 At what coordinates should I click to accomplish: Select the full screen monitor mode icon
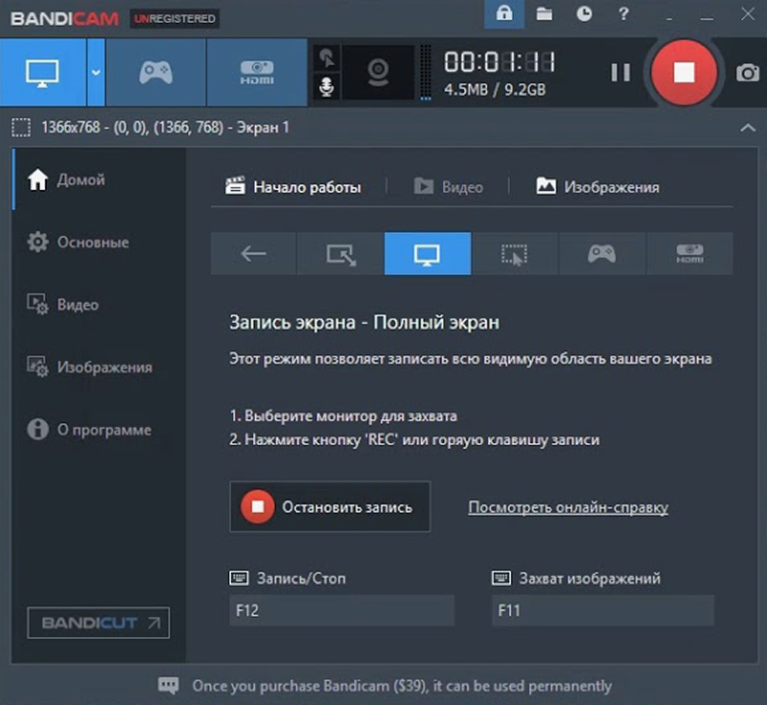[428, 253]
